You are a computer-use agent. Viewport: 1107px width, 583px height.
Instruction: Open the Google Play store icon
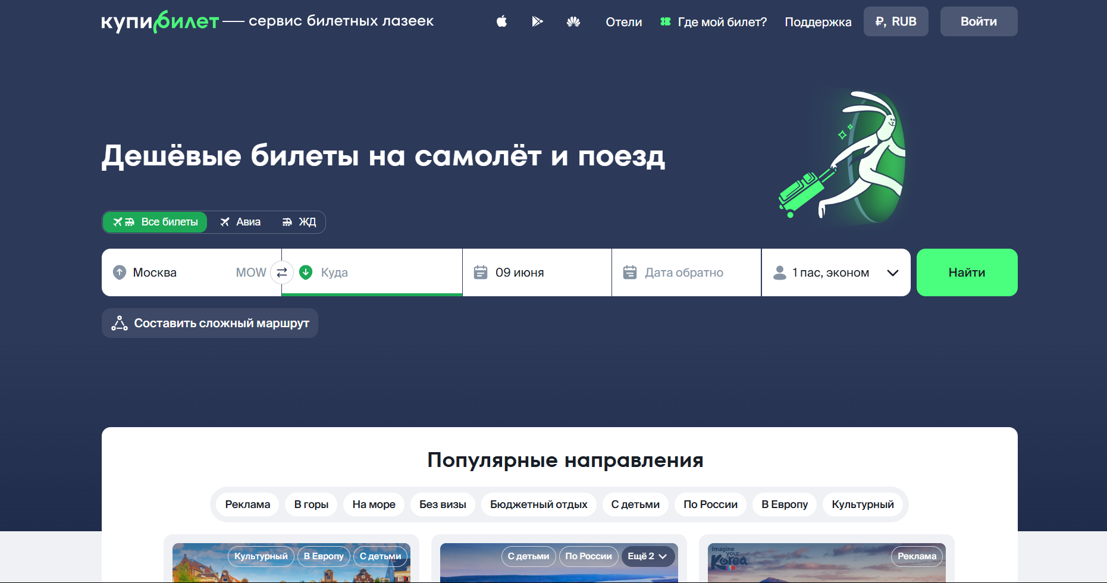[537, 21]
